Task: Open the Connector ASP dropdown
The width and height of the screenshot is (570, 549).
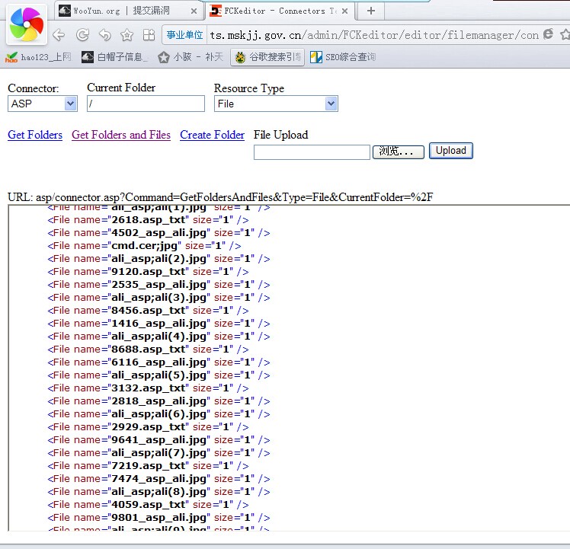Action: (43, 104)
